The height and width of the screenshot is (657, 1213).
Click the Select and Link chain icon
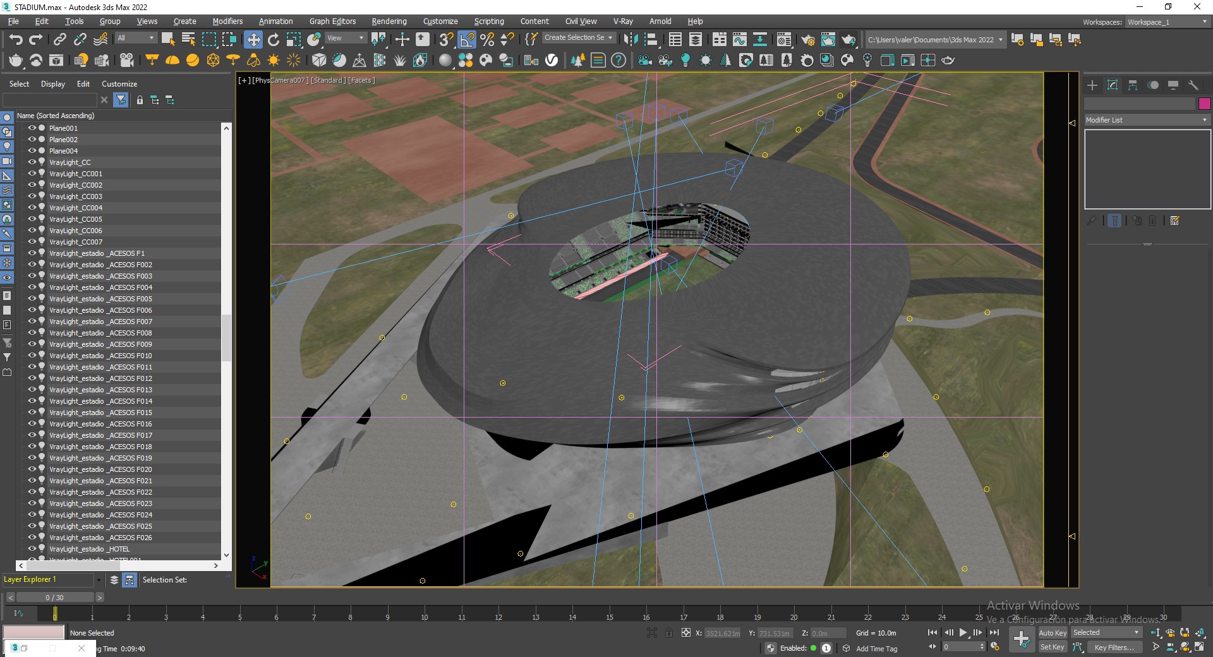point(59,39)
